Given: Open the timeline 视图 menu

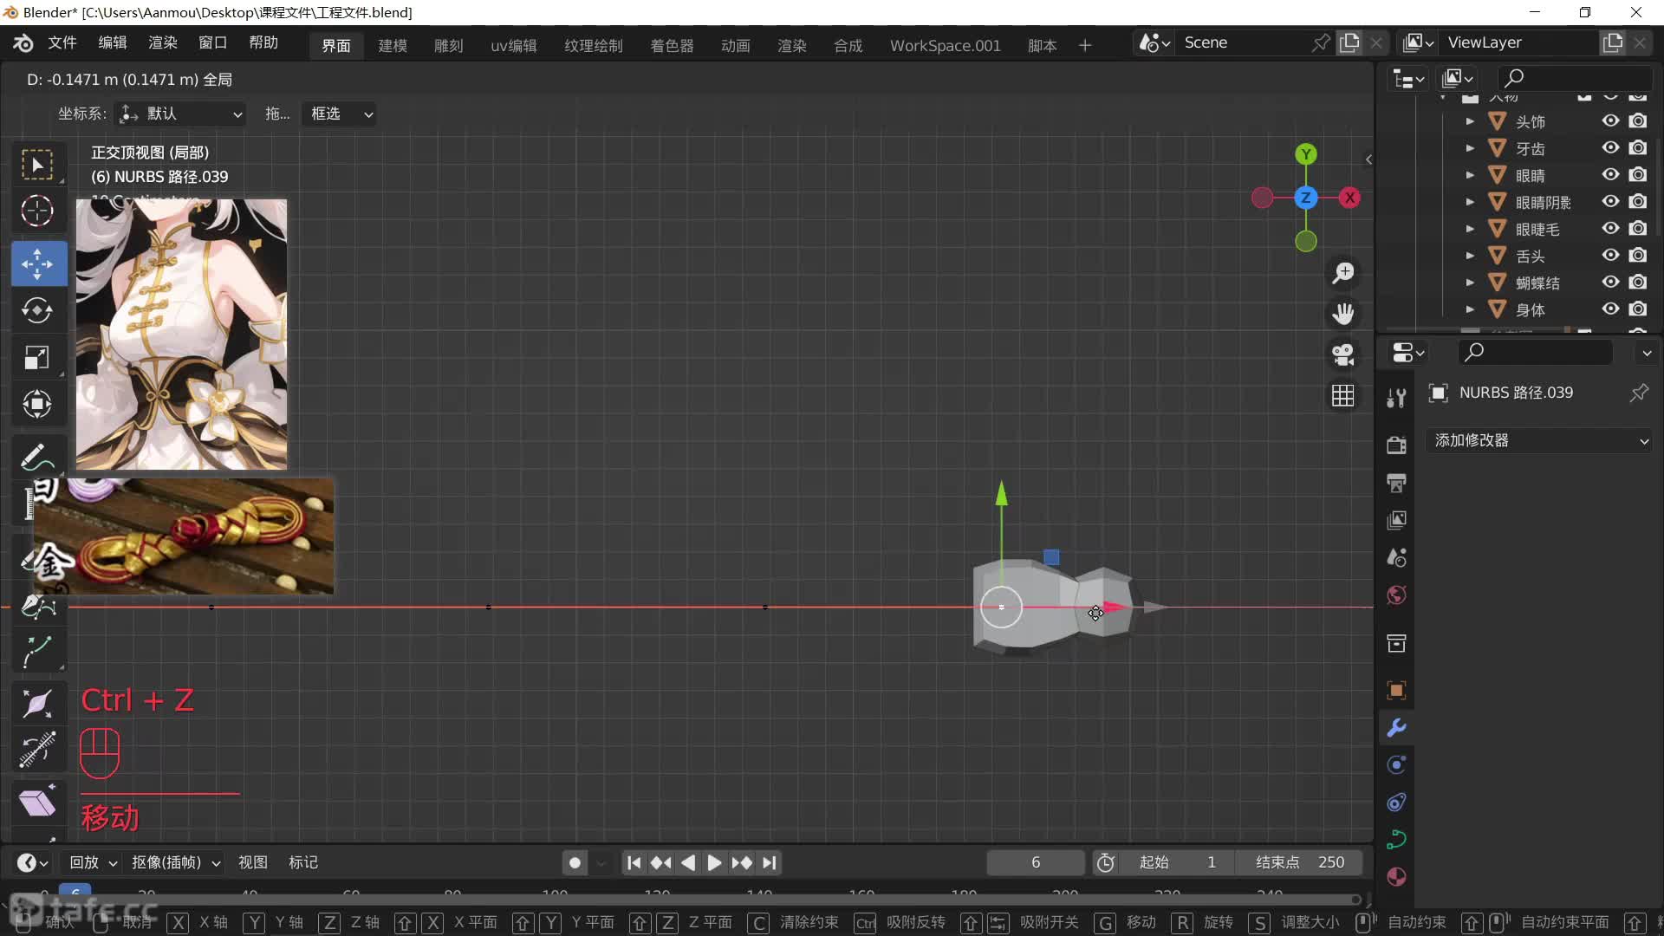Looking at the screenshot, I should coord(253,862).
